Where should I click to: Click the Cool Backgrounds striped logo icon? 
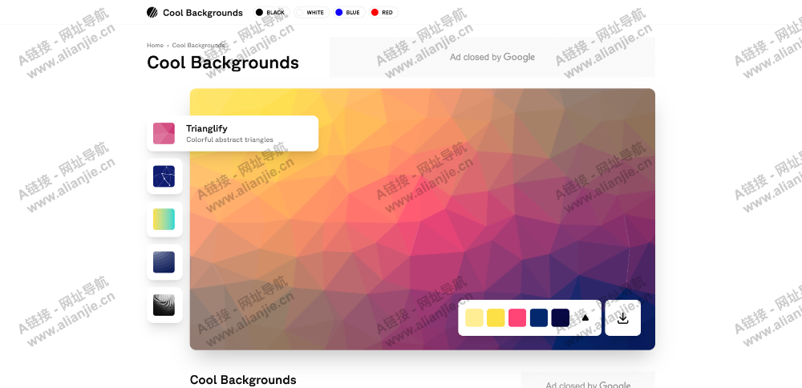152,12
